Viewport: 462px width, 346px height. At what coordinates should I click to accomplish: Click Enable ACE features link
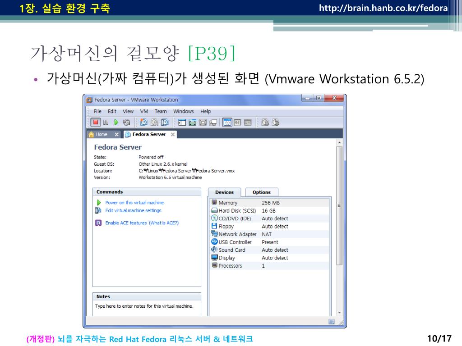[126, 223]
